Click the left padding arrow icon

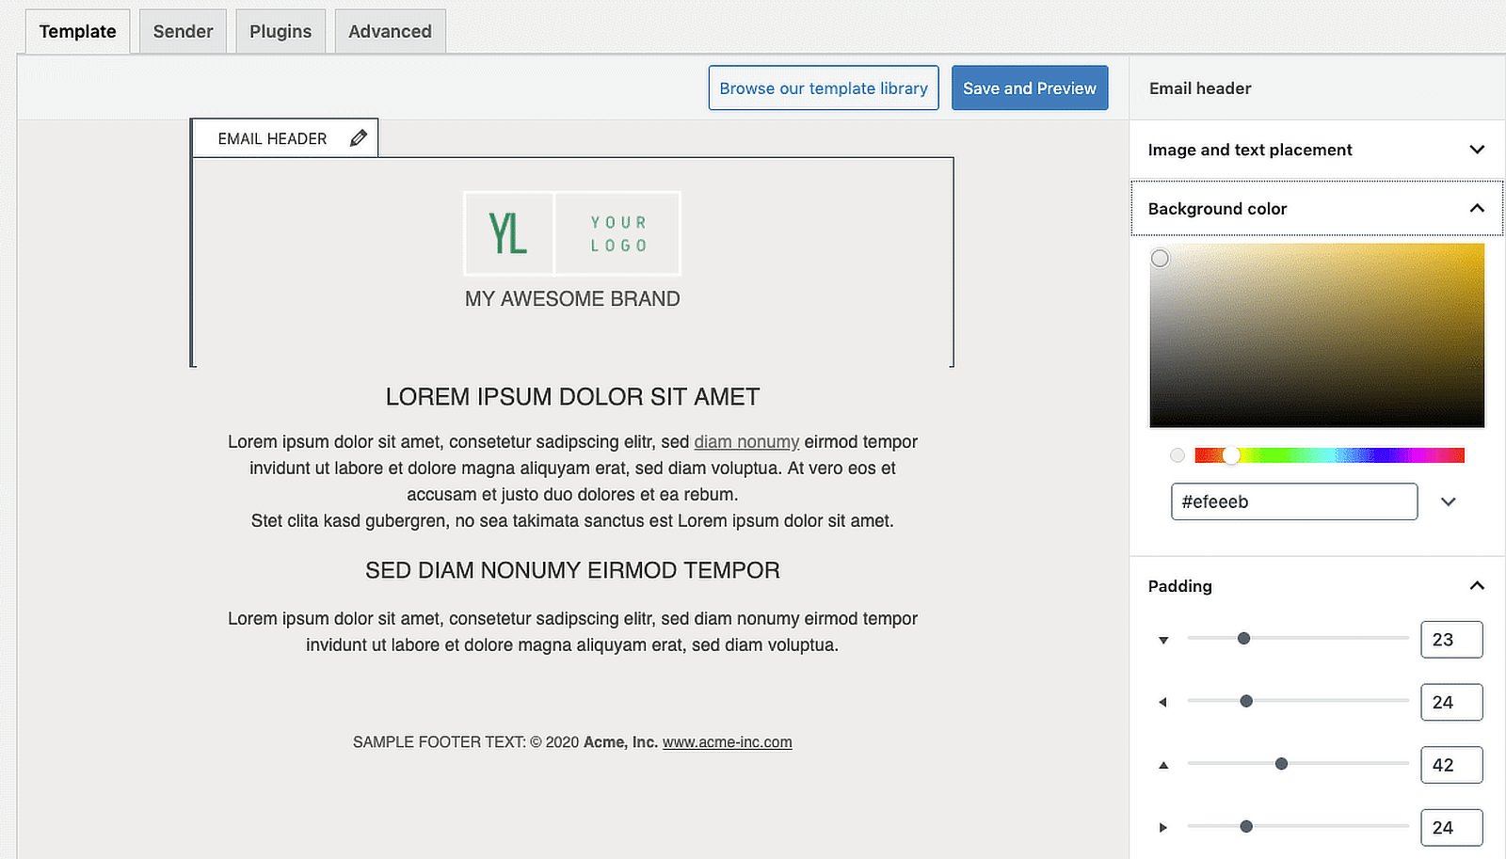coord(1162,701)
